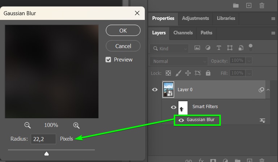Click the Opacity 100% field
Screen dimensions: 278x162
coord(237,60)
